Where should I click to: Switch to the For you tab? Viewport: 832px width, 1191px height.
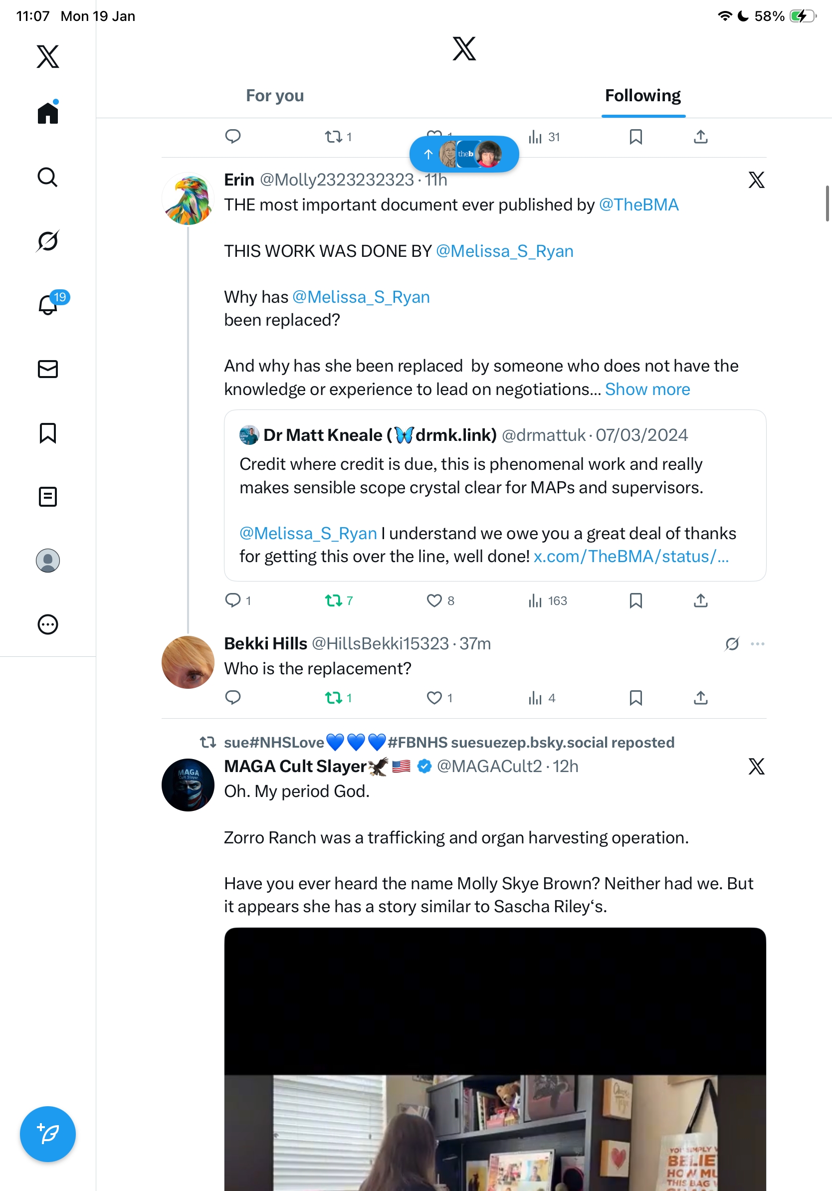point(275,96)
